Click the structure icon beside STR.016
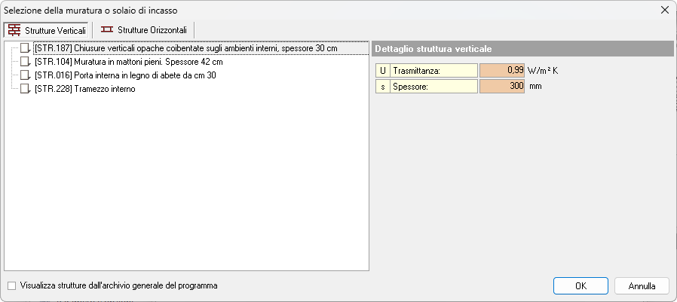677x302 pixels. click(26, 75)
